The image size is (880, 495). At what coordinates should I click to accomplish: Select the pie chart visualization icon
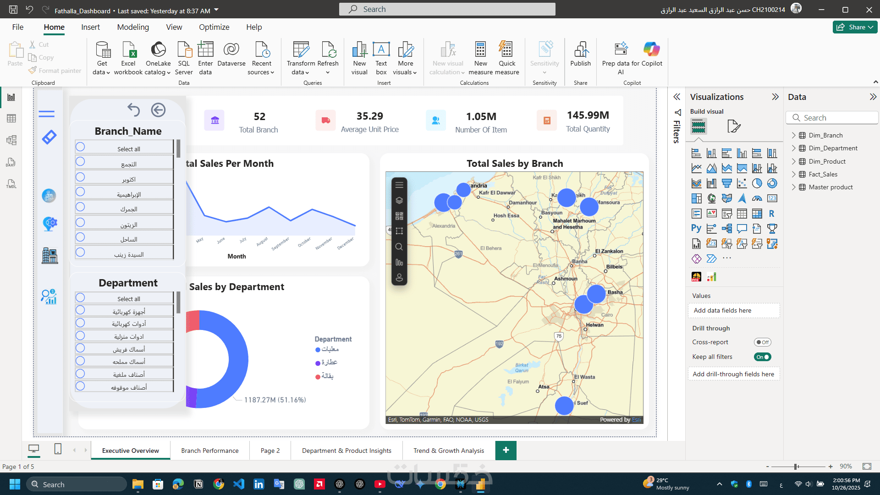coord(757,183)
